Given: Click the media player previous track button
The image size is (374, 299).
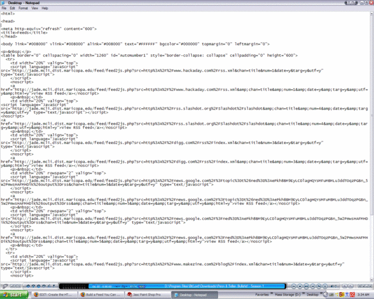Looking at the screenshot, I should point(294,286).
